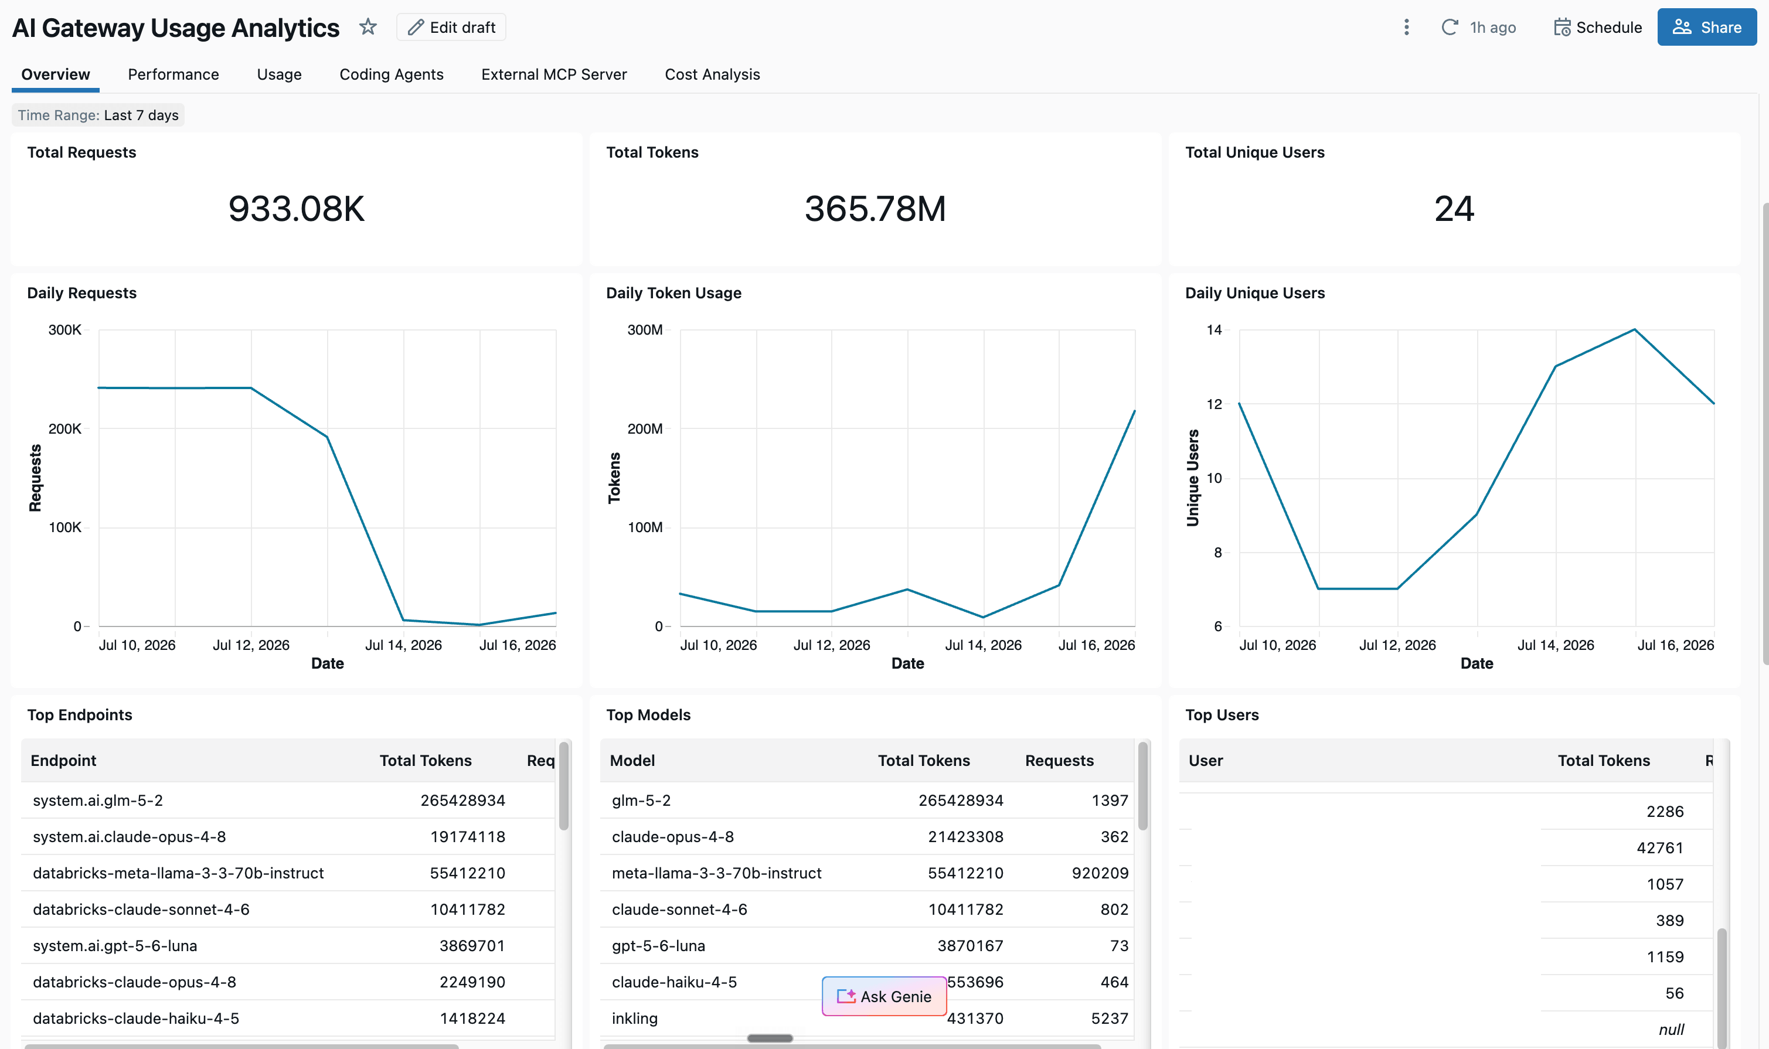Open the Cost Analysis tab
Image resolution: width=1769 pixels, height=1049 pixels.
point(712,74)
